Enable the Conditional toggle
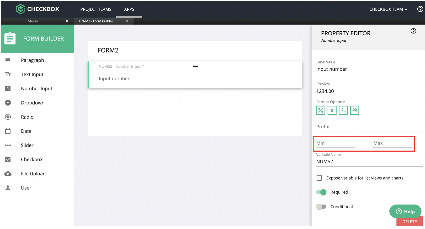Screen dimensions: 425x229 321,207
